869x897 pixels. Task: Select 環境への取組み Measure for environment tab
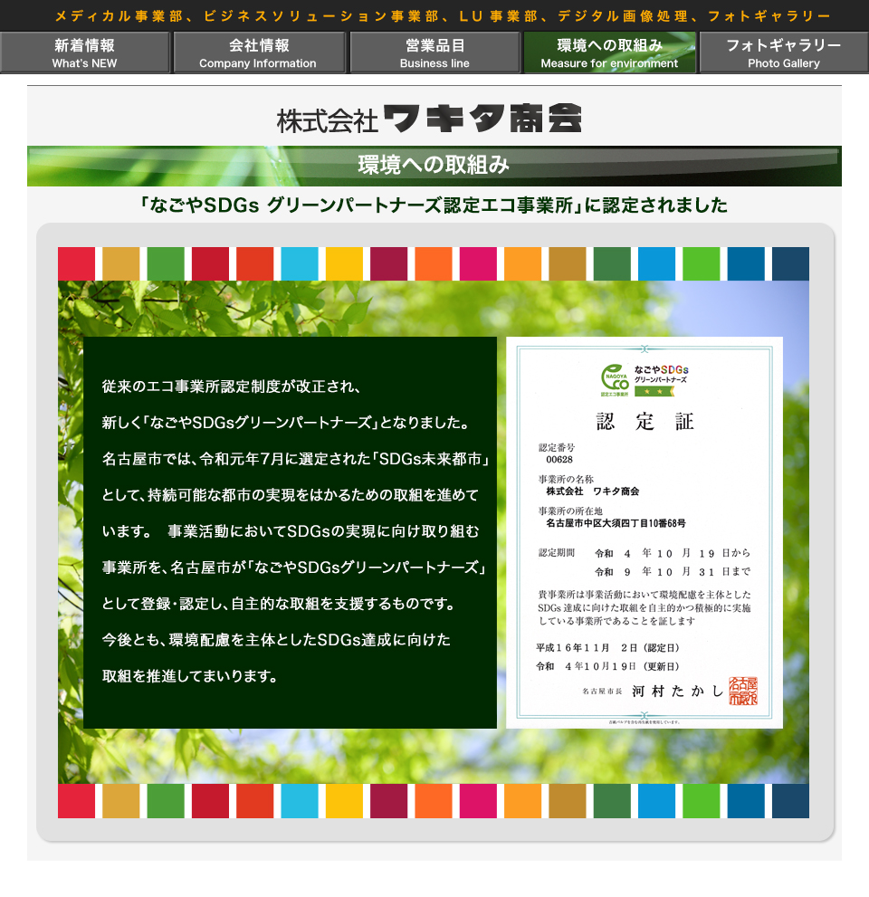tap(610, 53)
